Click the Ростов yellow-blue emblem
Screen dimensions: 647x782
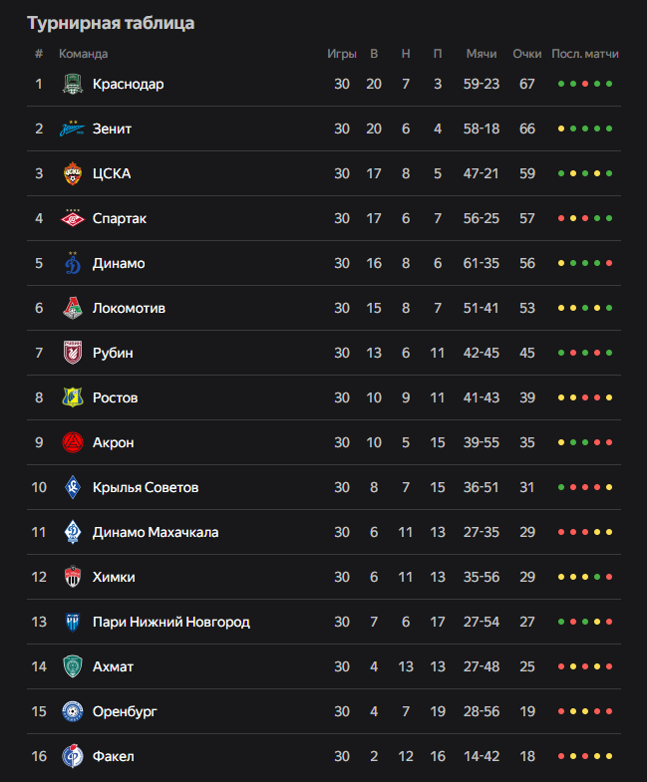click(73, 397)
